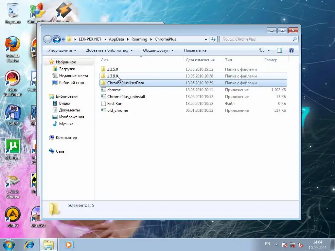Show hidden tray icons arrow
This screenshot has width=335, height=251.
[276, 245]
